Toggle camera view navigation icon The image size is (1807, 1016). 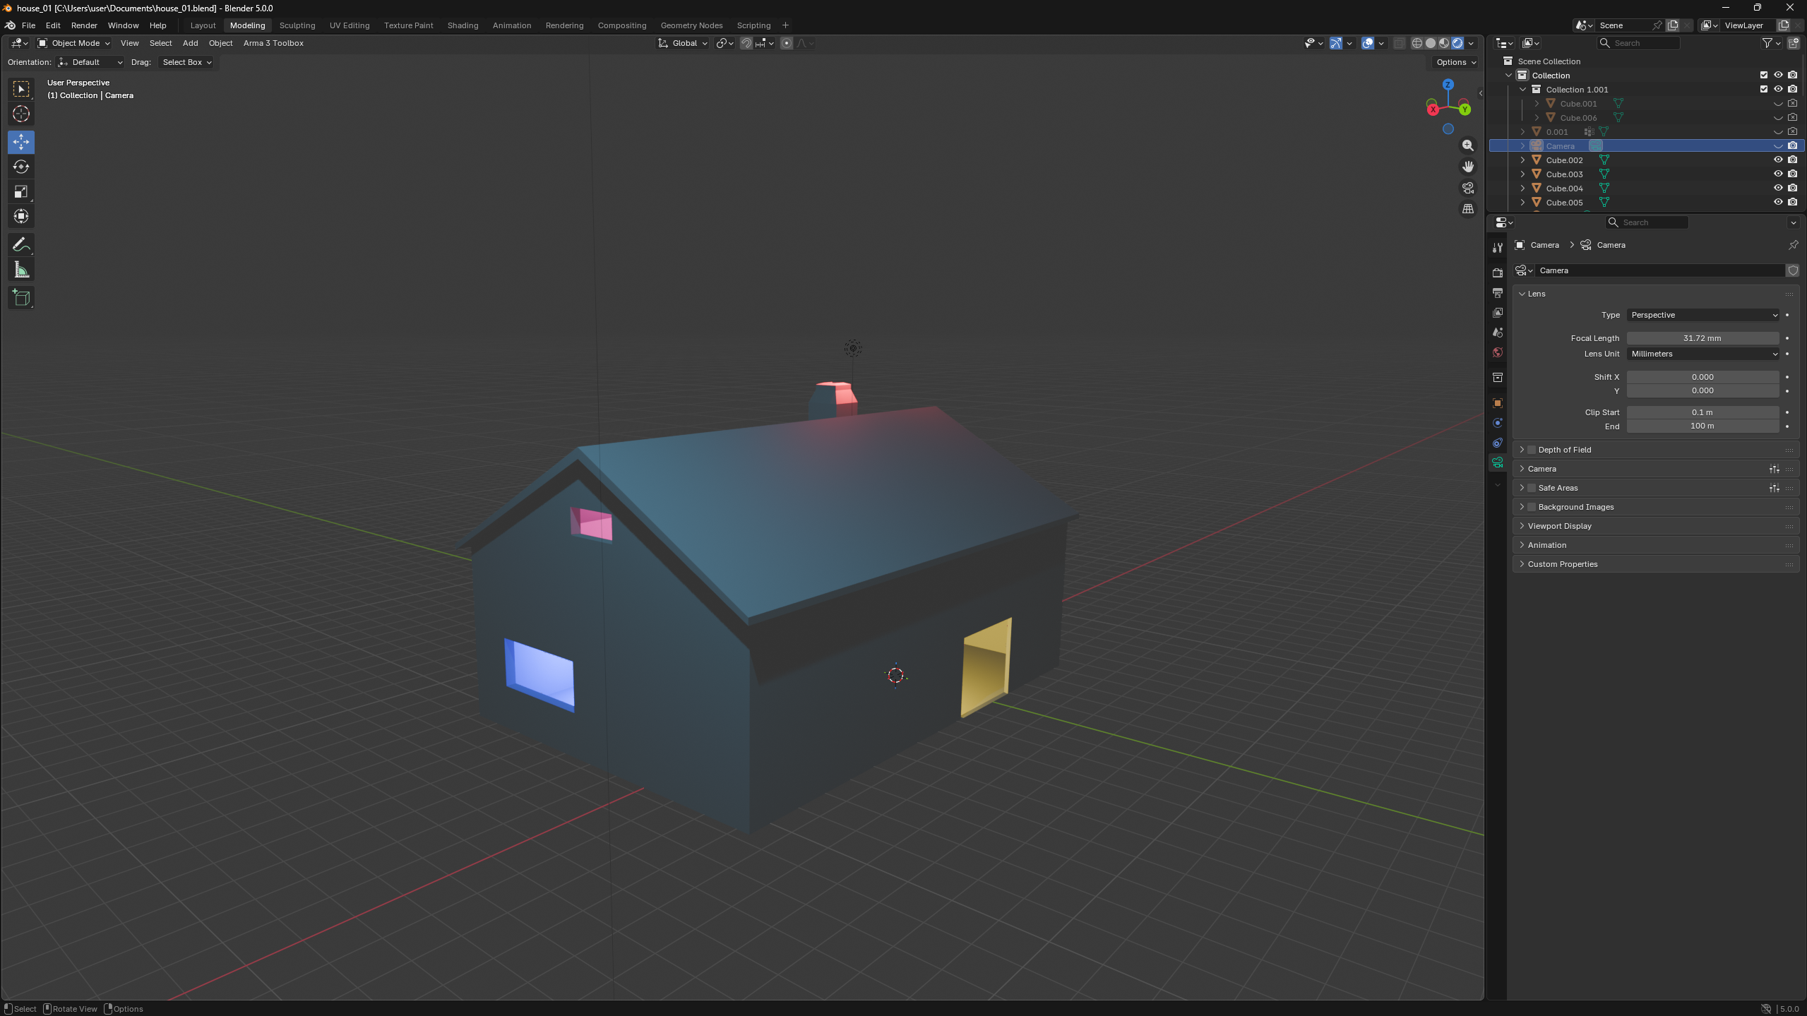(1468, 188)
